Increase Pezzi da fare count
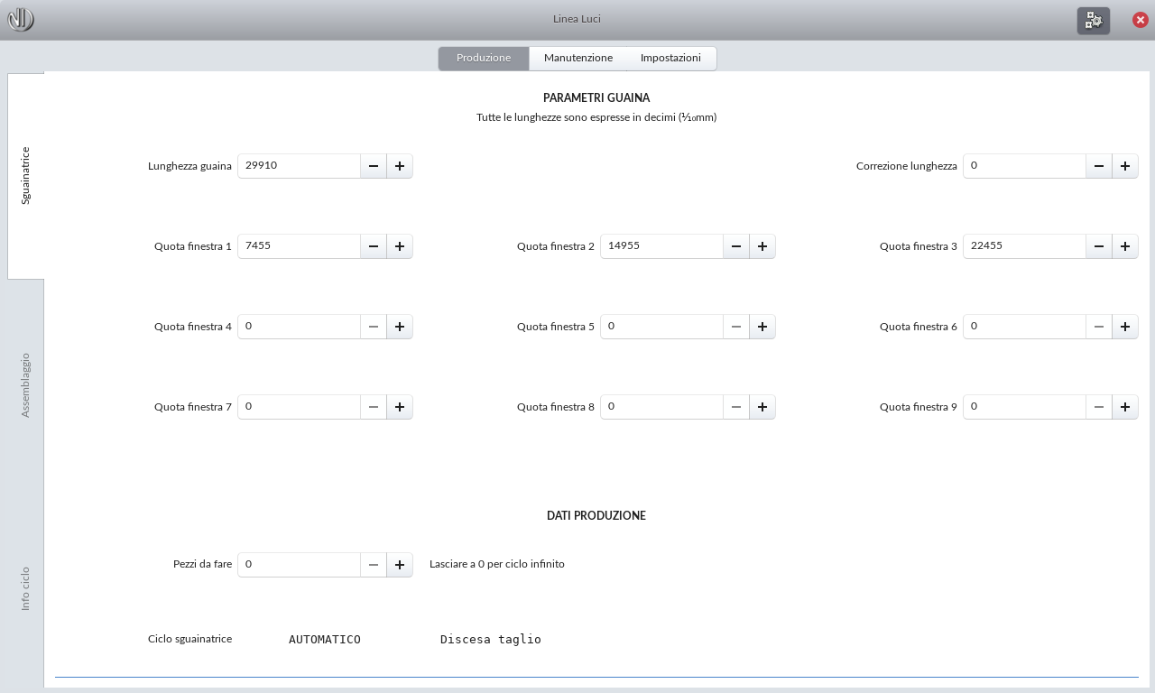This screenshot has width=1155, height=693. [400, 565]
